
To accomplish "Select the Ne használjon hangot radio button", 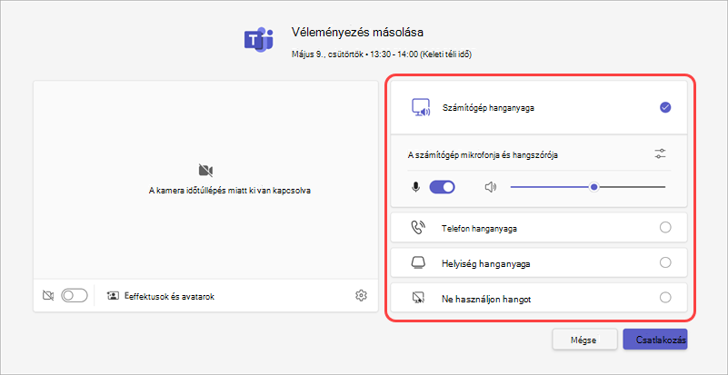I will pyautogui.click(x=665, y=298).
